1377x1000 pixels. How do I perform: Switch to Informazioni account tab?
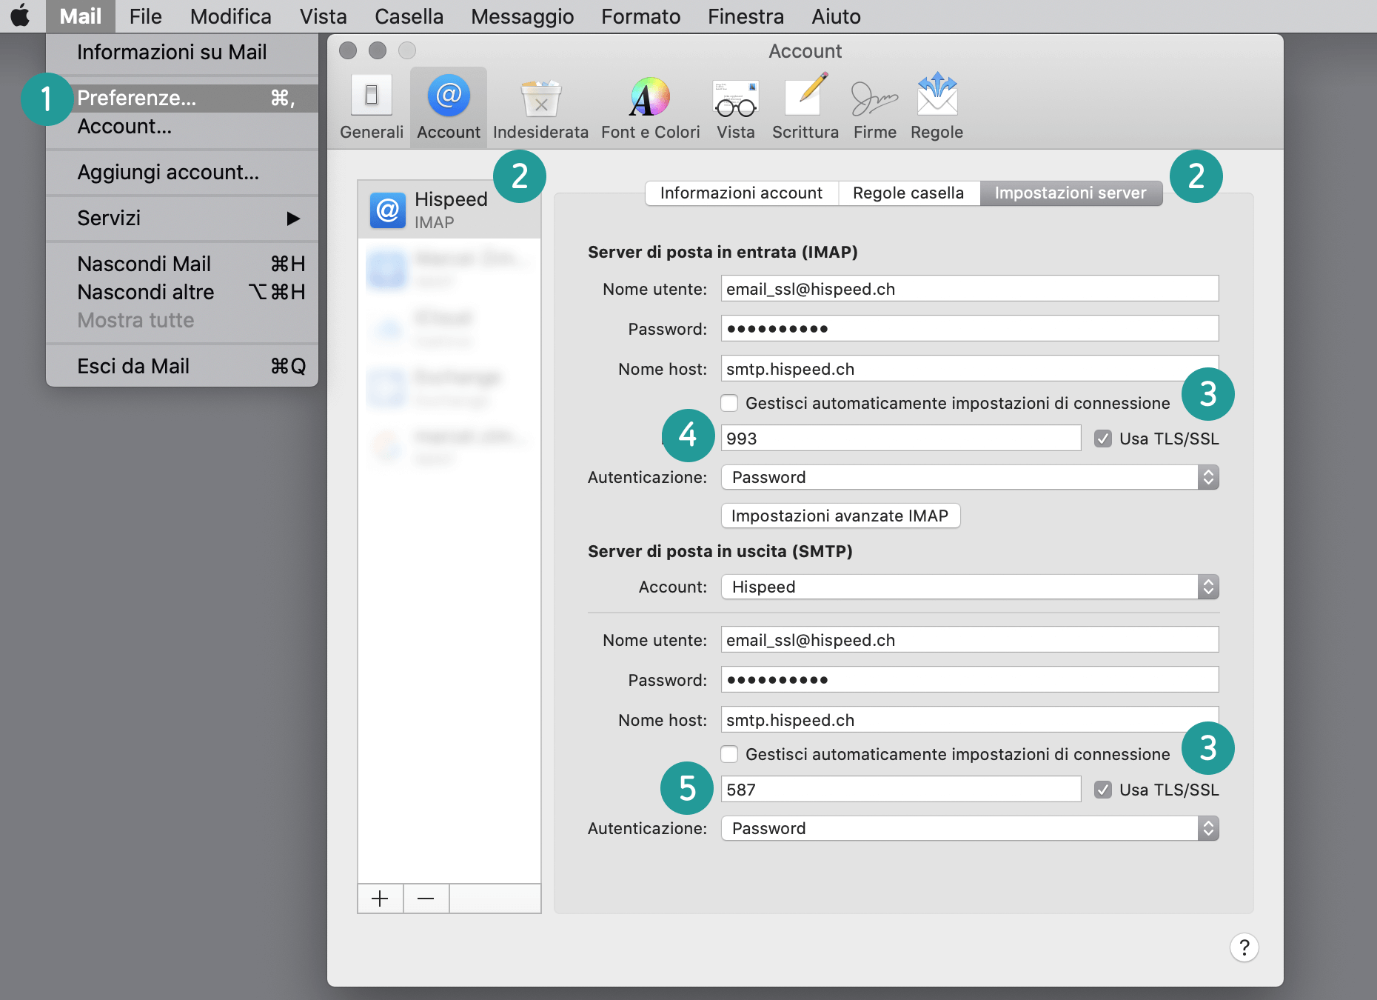point(741,193)
